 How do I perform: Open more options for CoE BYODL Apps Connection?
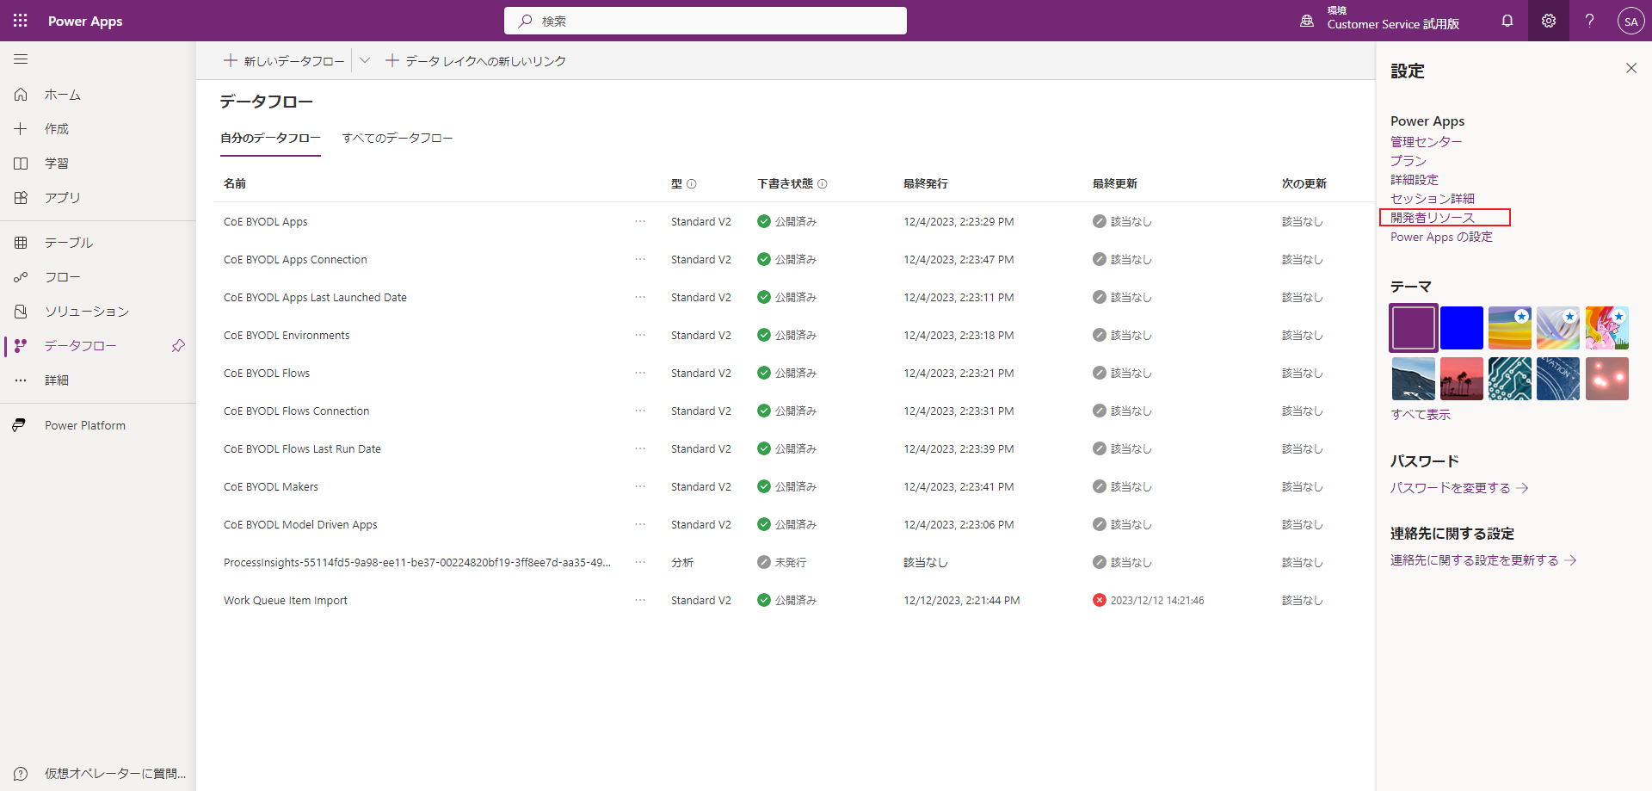click(640, 259)
